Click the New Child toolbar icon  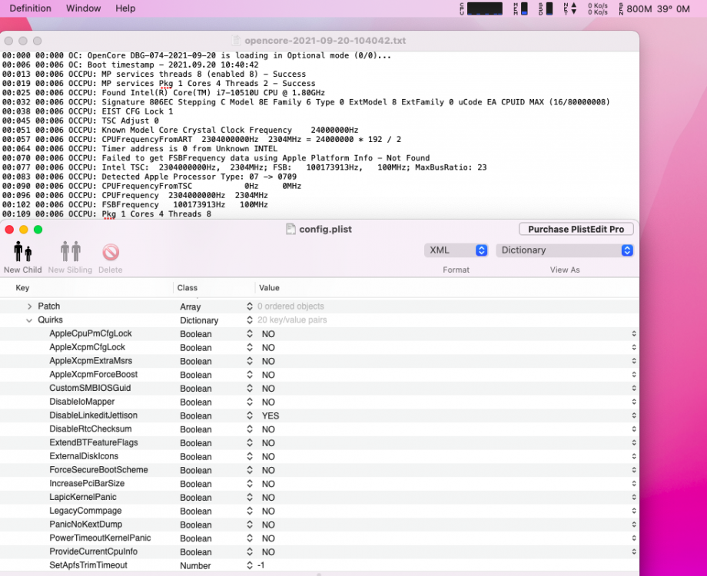pyautogui.click(x=22, y=251)
